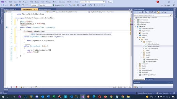Click split editor icon above scrollbar
The width and height of the screenshot is (177, 99).
[131, 12]
